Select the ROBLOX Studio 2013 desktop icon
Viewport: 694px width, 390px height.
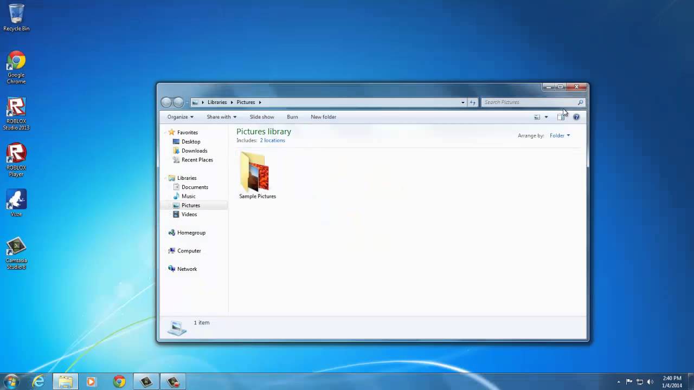(x=16, y=114)
